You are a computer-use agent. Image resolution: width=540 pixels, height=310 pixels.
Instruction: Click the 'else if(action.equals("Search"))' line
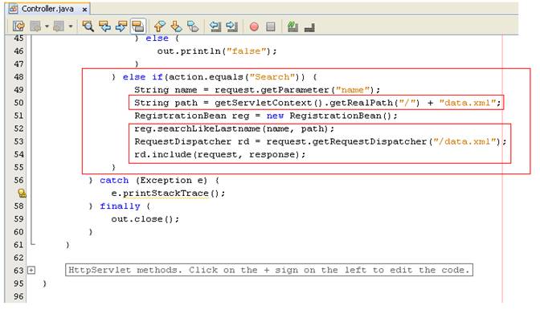pyautogui.click(x=215, y=77)
